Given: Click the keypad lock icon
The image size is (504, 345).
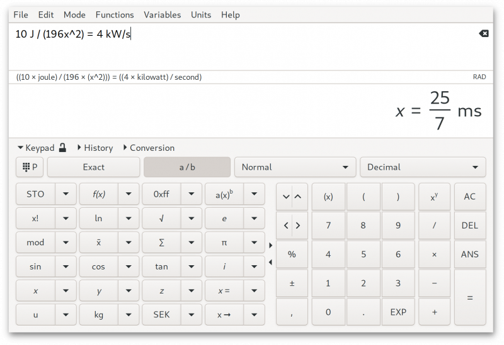Looking at the screenshot, I should click(62, 148).
